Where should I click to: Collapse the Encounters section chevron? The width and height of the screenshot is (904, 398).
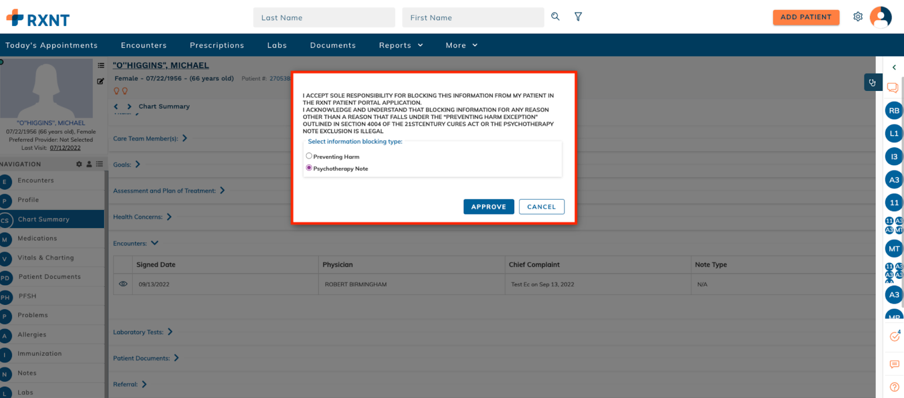(x=155, y=243)
